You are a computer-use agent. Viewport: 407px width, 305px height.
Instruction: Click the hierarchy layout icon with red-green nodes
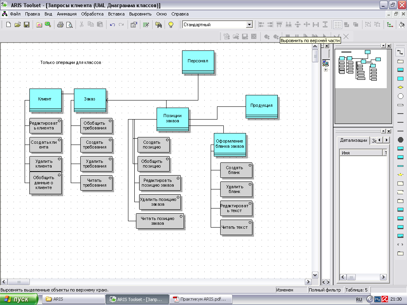click(390, 25)
